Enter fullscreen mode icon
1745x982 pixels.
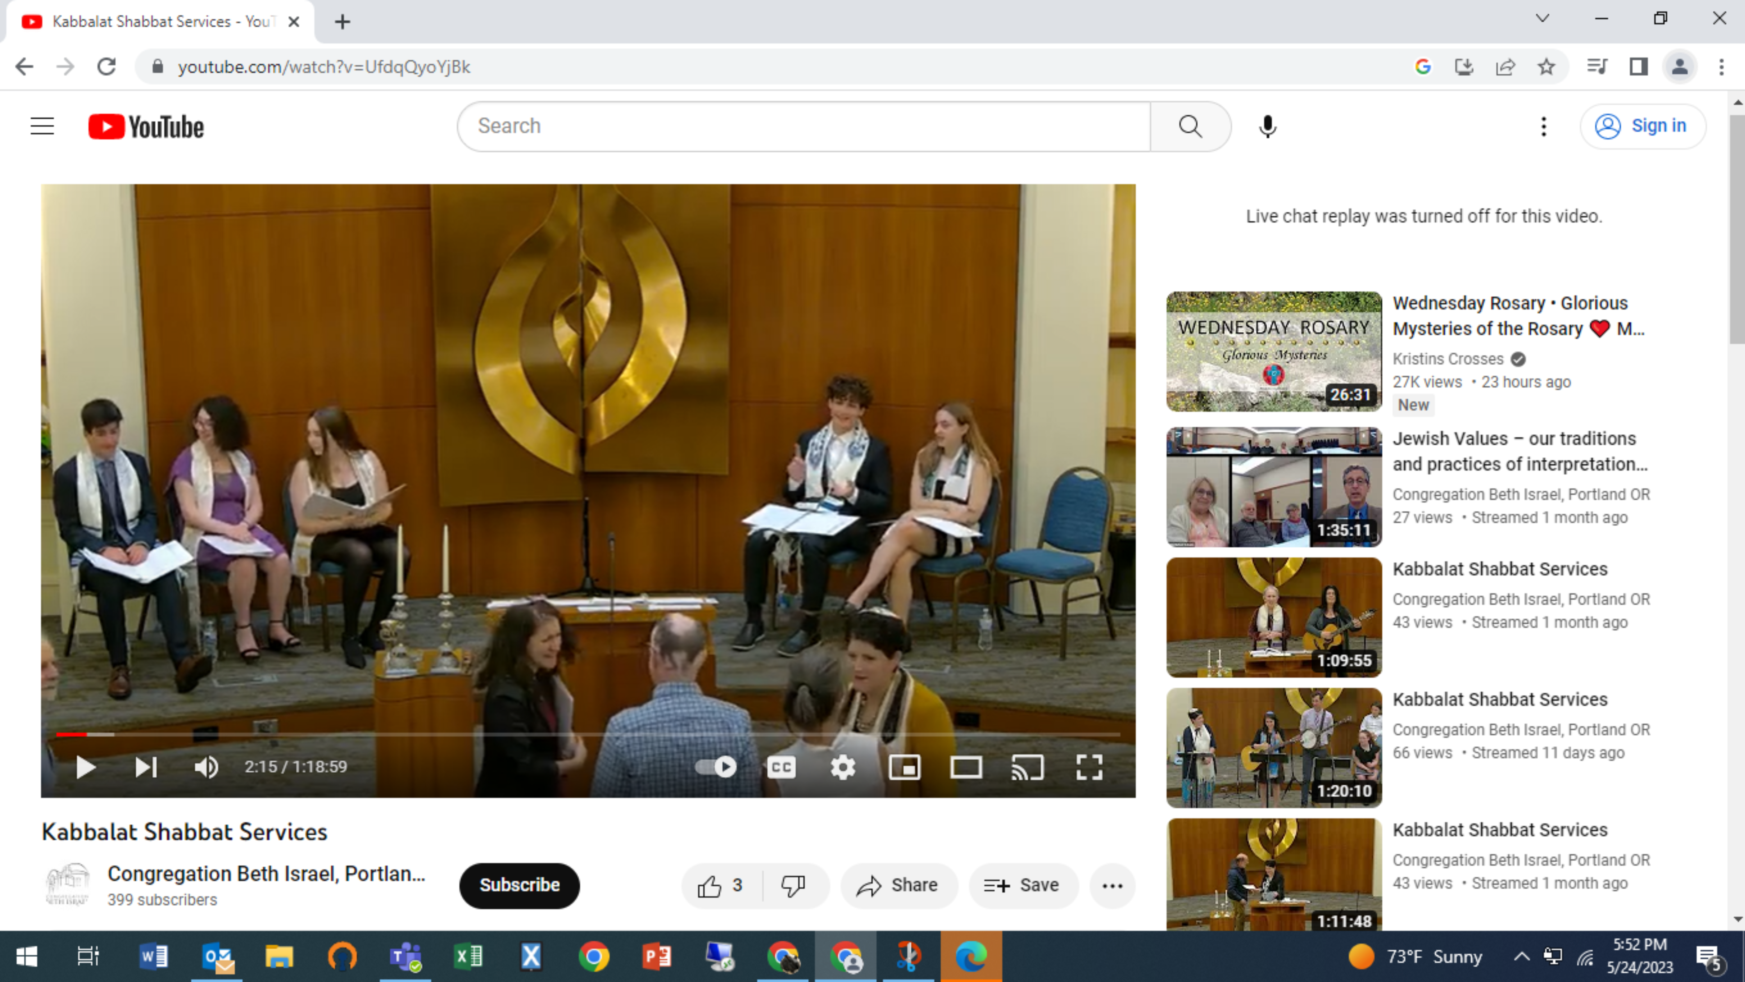coord(1089,767)
